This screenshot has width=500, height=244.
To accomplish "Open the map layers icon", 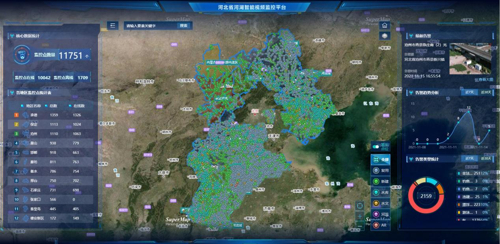I will coord(384,36).
